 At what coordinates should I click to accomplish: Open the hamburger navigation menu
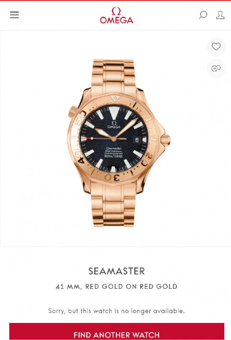(x=14, y=15)
